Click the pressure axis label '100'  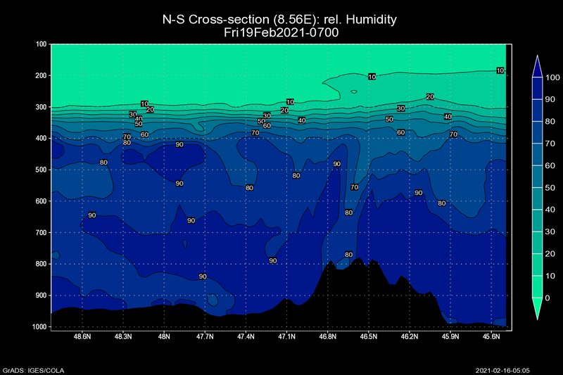click(42, 44)
